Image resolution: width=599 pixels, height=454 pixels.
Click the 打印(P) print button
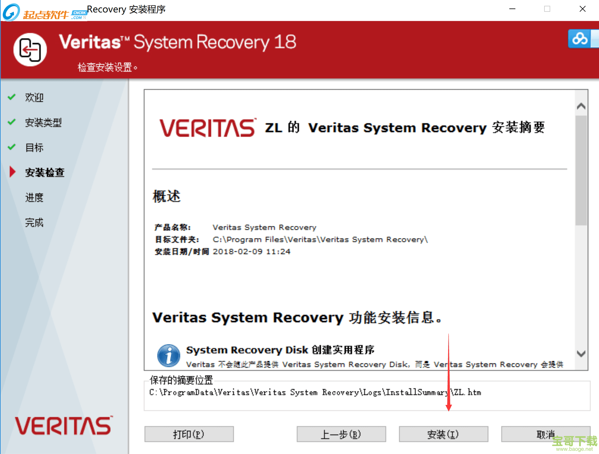point(189,434)
